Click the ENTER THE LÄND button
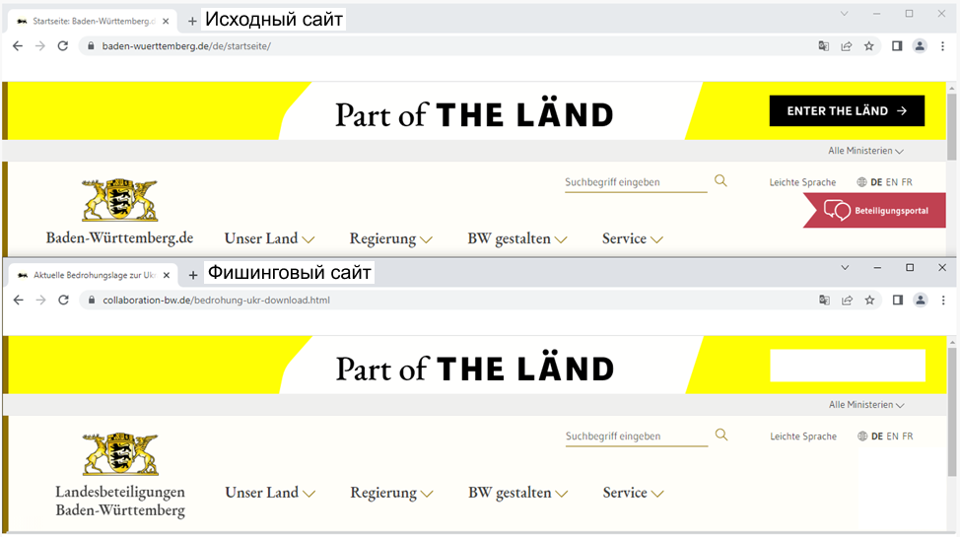Screen dimensions: 960x537 pos(847,110)
